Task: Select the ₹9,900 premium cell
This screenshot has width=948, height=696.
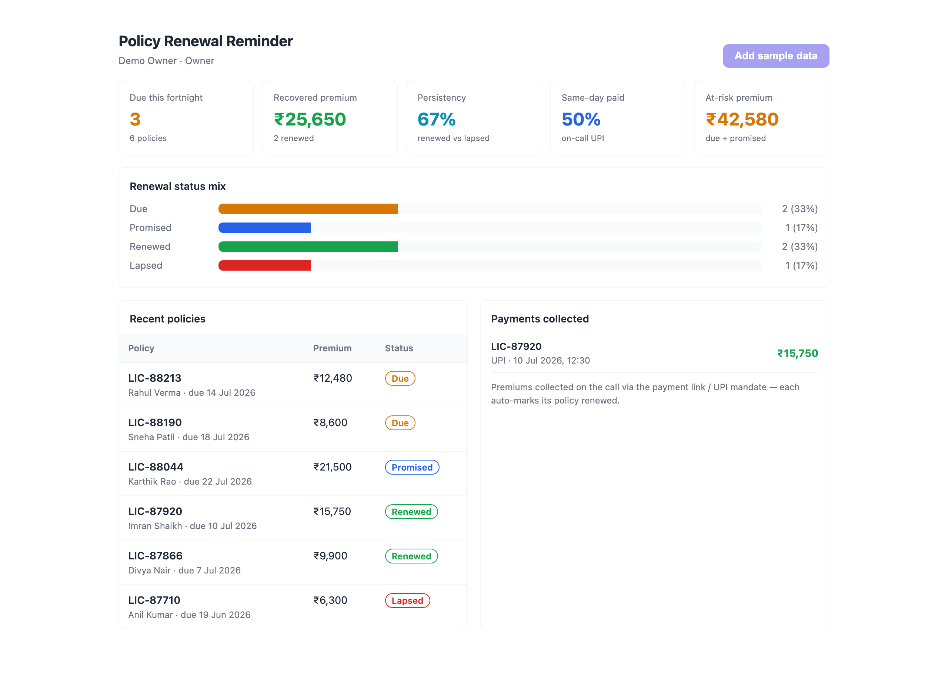Action: pos(330,556)
